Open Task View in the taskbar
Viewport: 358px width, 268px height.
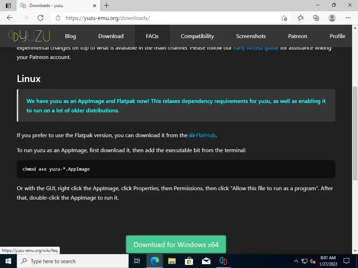click(x=137, y=261)
